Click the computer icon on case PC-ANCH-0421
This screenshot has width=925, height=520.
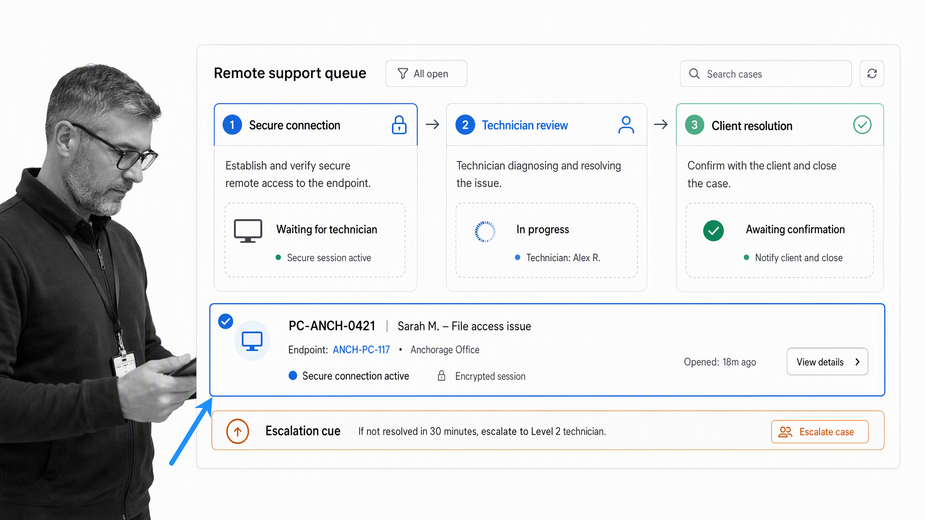point(252,341)
